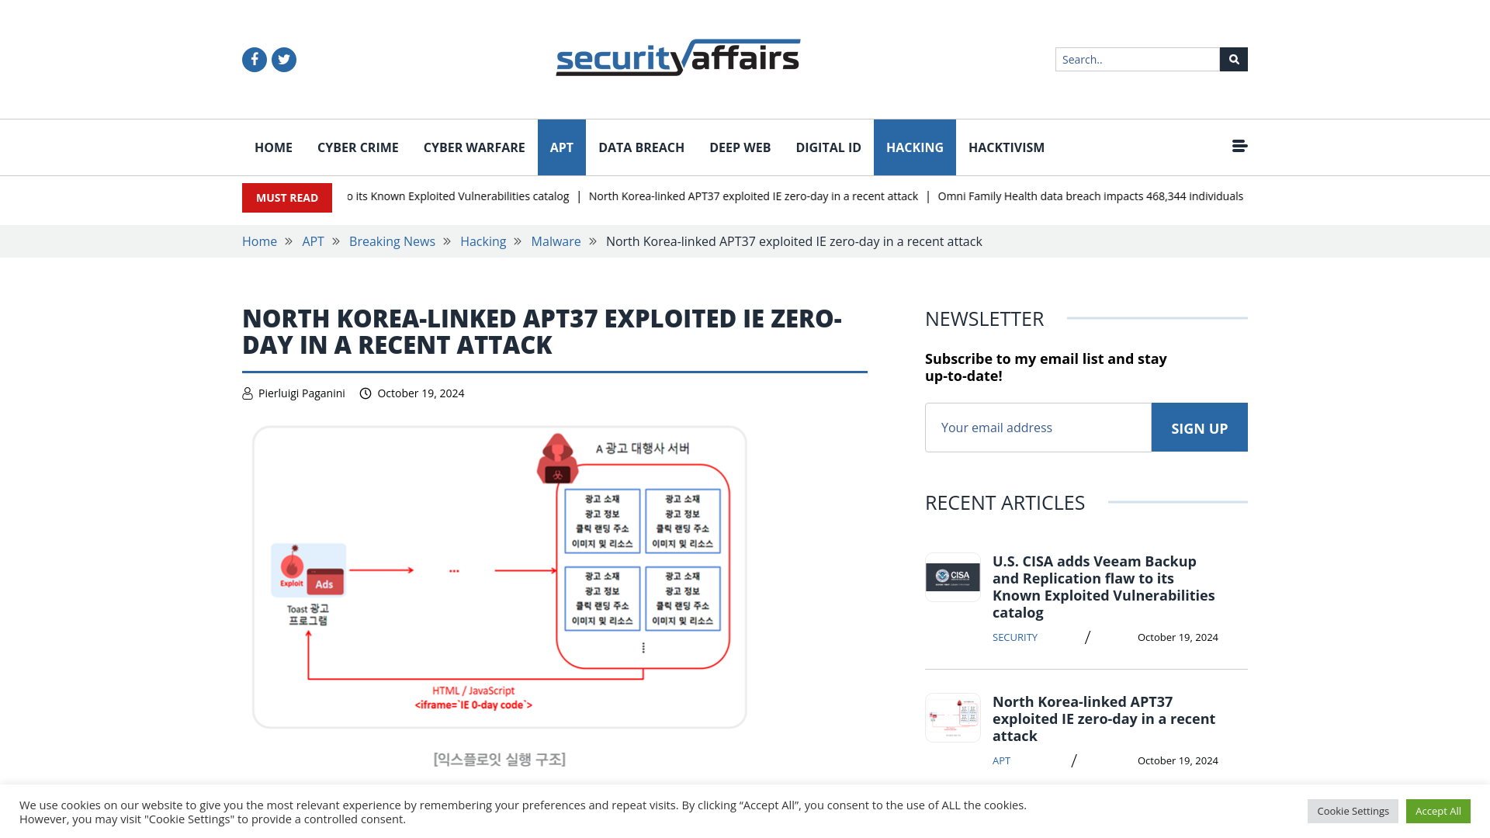Click the Twitter icon in header

(x=283, y=59)
